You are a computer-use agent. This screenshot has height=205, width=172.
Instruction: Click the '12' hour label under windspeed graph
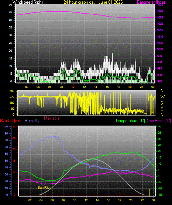tap(84, 87)
